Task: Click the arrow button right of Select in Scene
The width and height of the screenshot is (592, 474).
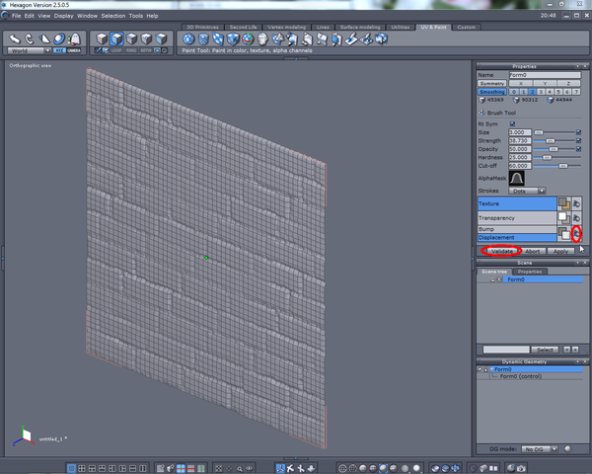Action: pos(566,350)
